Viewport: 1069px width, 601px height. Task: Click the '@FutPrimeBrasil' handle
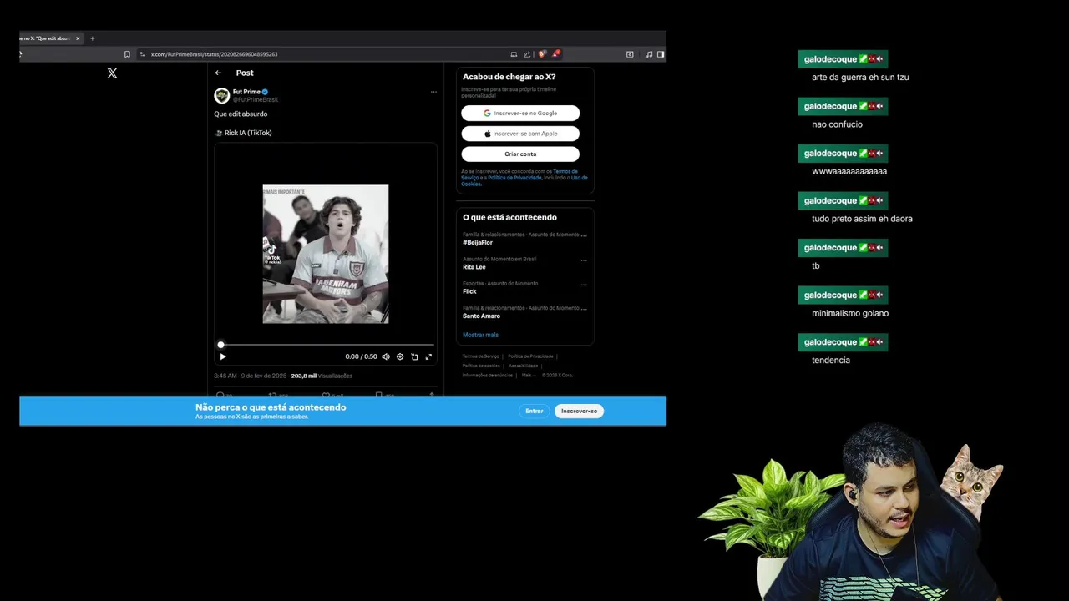pos(255,99)
